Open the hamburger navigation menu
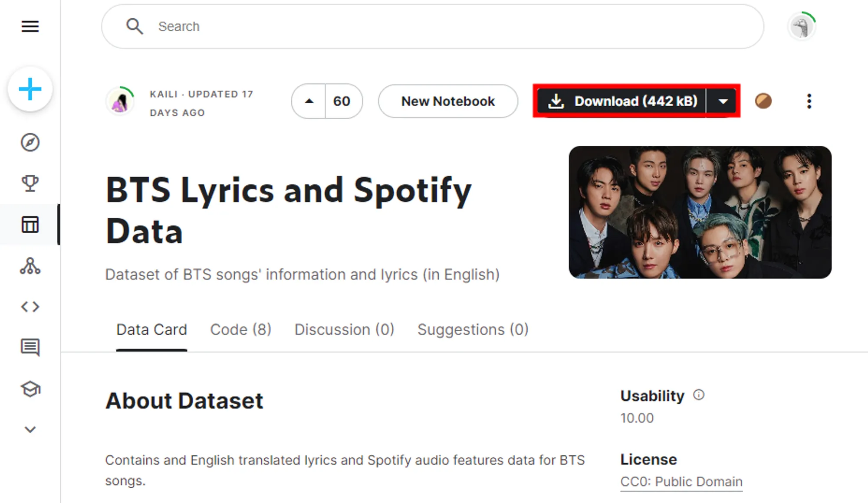868x503 pixels. [x=30, y=26]
